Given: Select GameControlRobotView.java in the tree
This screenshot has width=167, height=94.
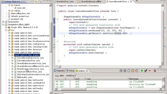Looking at the screenshot, I should point(29,72).
